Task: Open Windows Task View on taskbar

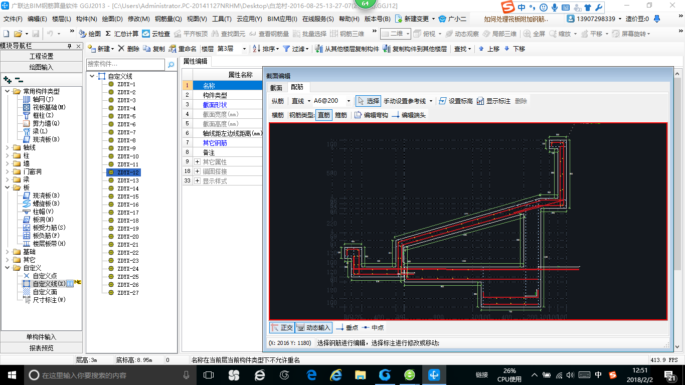Action: [x=209, y=374]
